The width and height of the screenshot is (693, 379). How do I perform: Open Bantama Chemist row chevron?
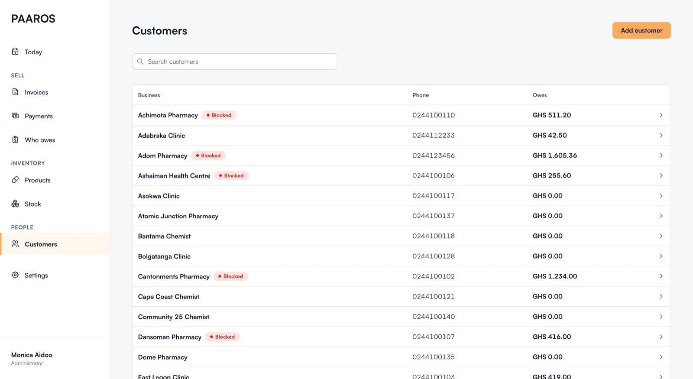[661, 236]
